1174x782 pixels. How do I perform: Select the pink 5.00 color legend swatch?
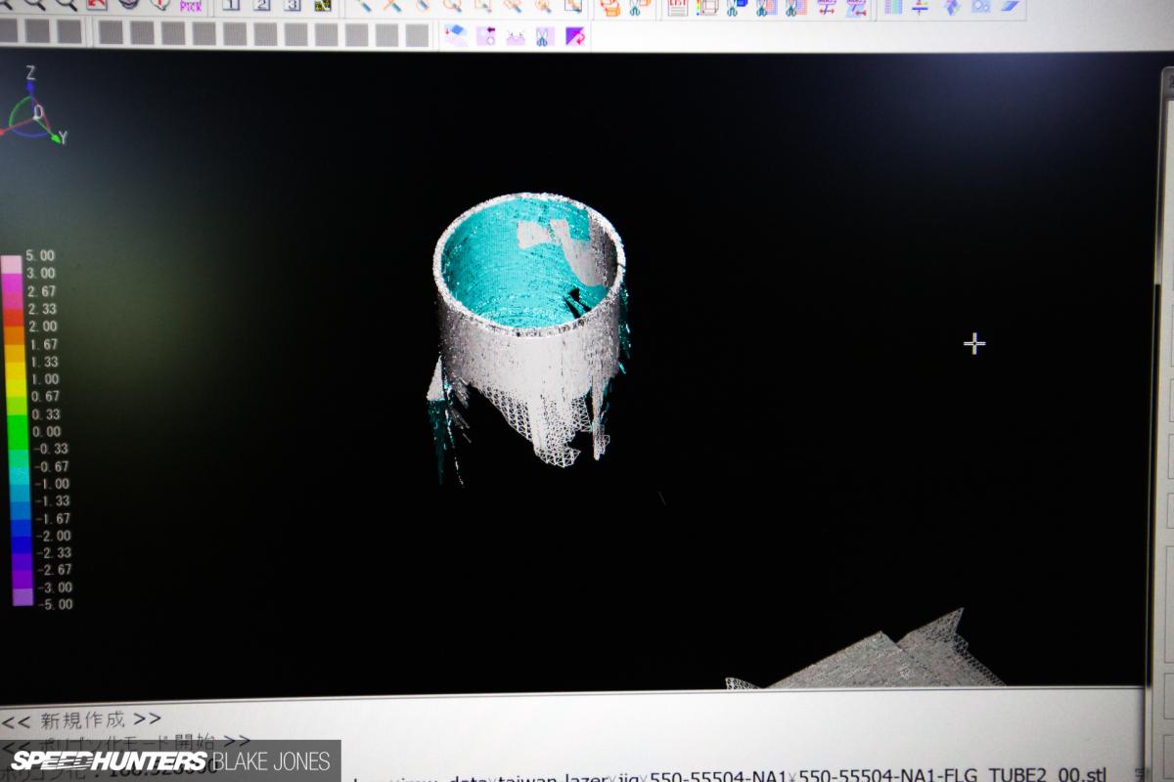pos(12,265)
